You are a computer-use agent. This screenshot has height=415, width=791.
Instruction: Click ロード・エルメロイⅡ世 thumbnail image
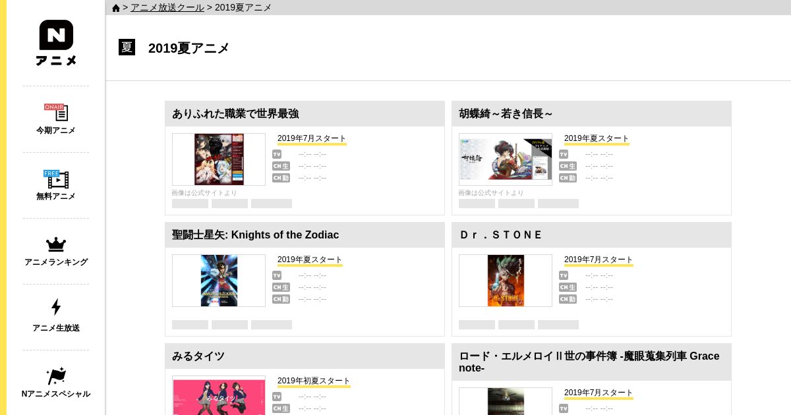coord(506,401)
